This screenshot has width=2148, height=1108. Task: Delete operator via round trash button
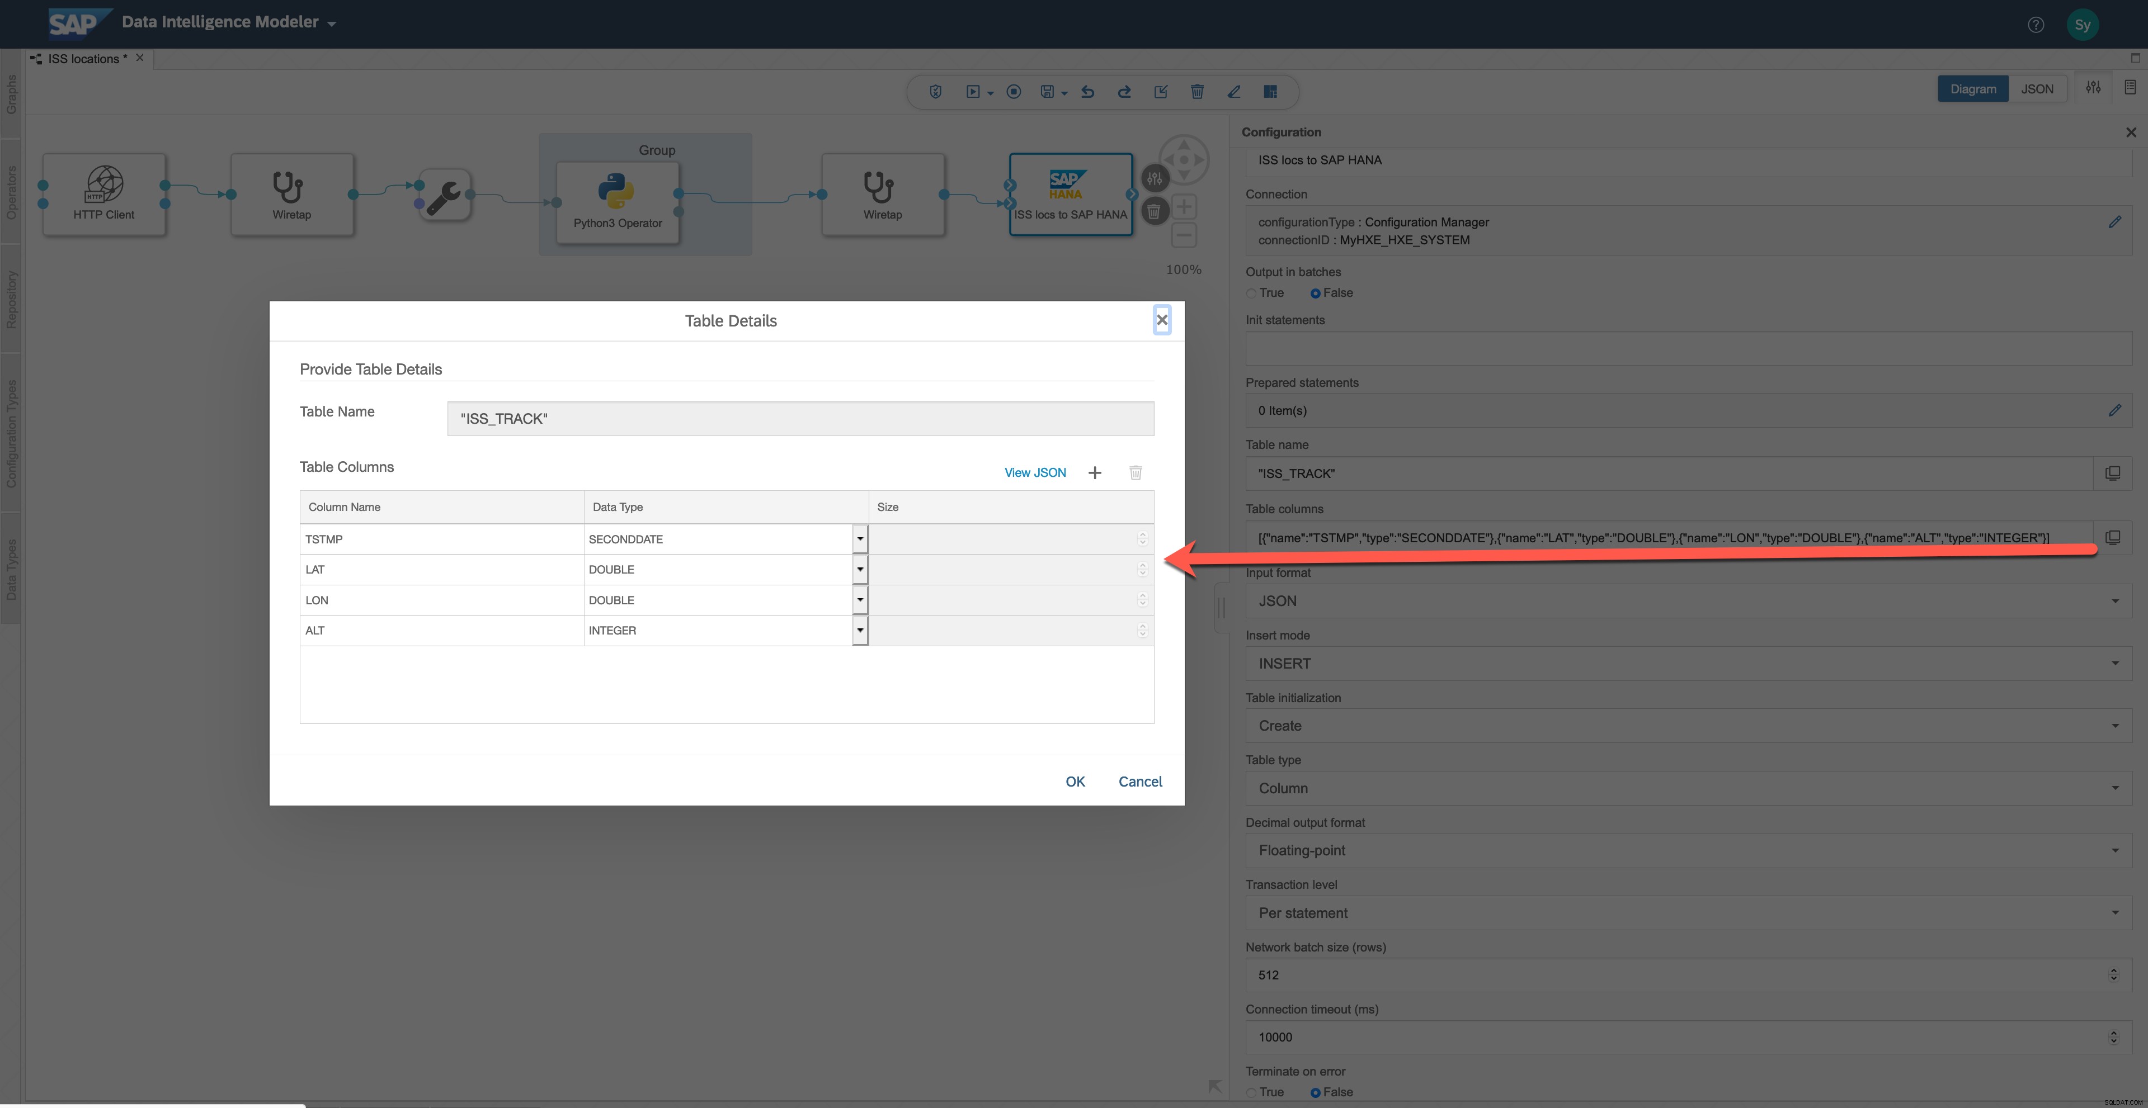[x=1154, y=212]
